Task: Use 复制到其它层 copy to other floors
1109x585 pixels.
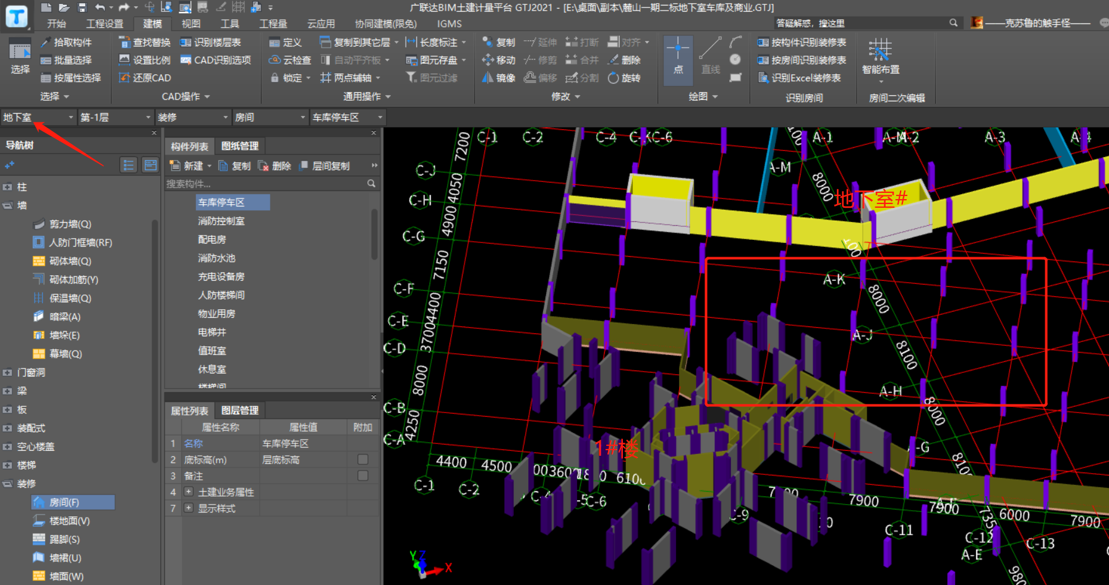Action: [359, 42]
